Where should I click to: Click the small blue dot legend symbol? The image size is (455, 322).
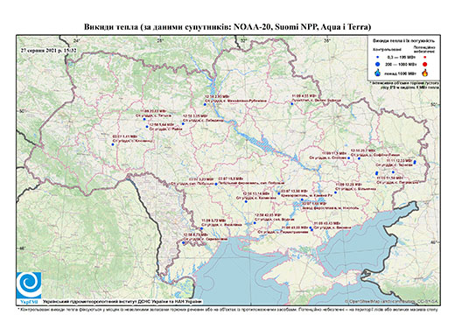click(378, 57)
